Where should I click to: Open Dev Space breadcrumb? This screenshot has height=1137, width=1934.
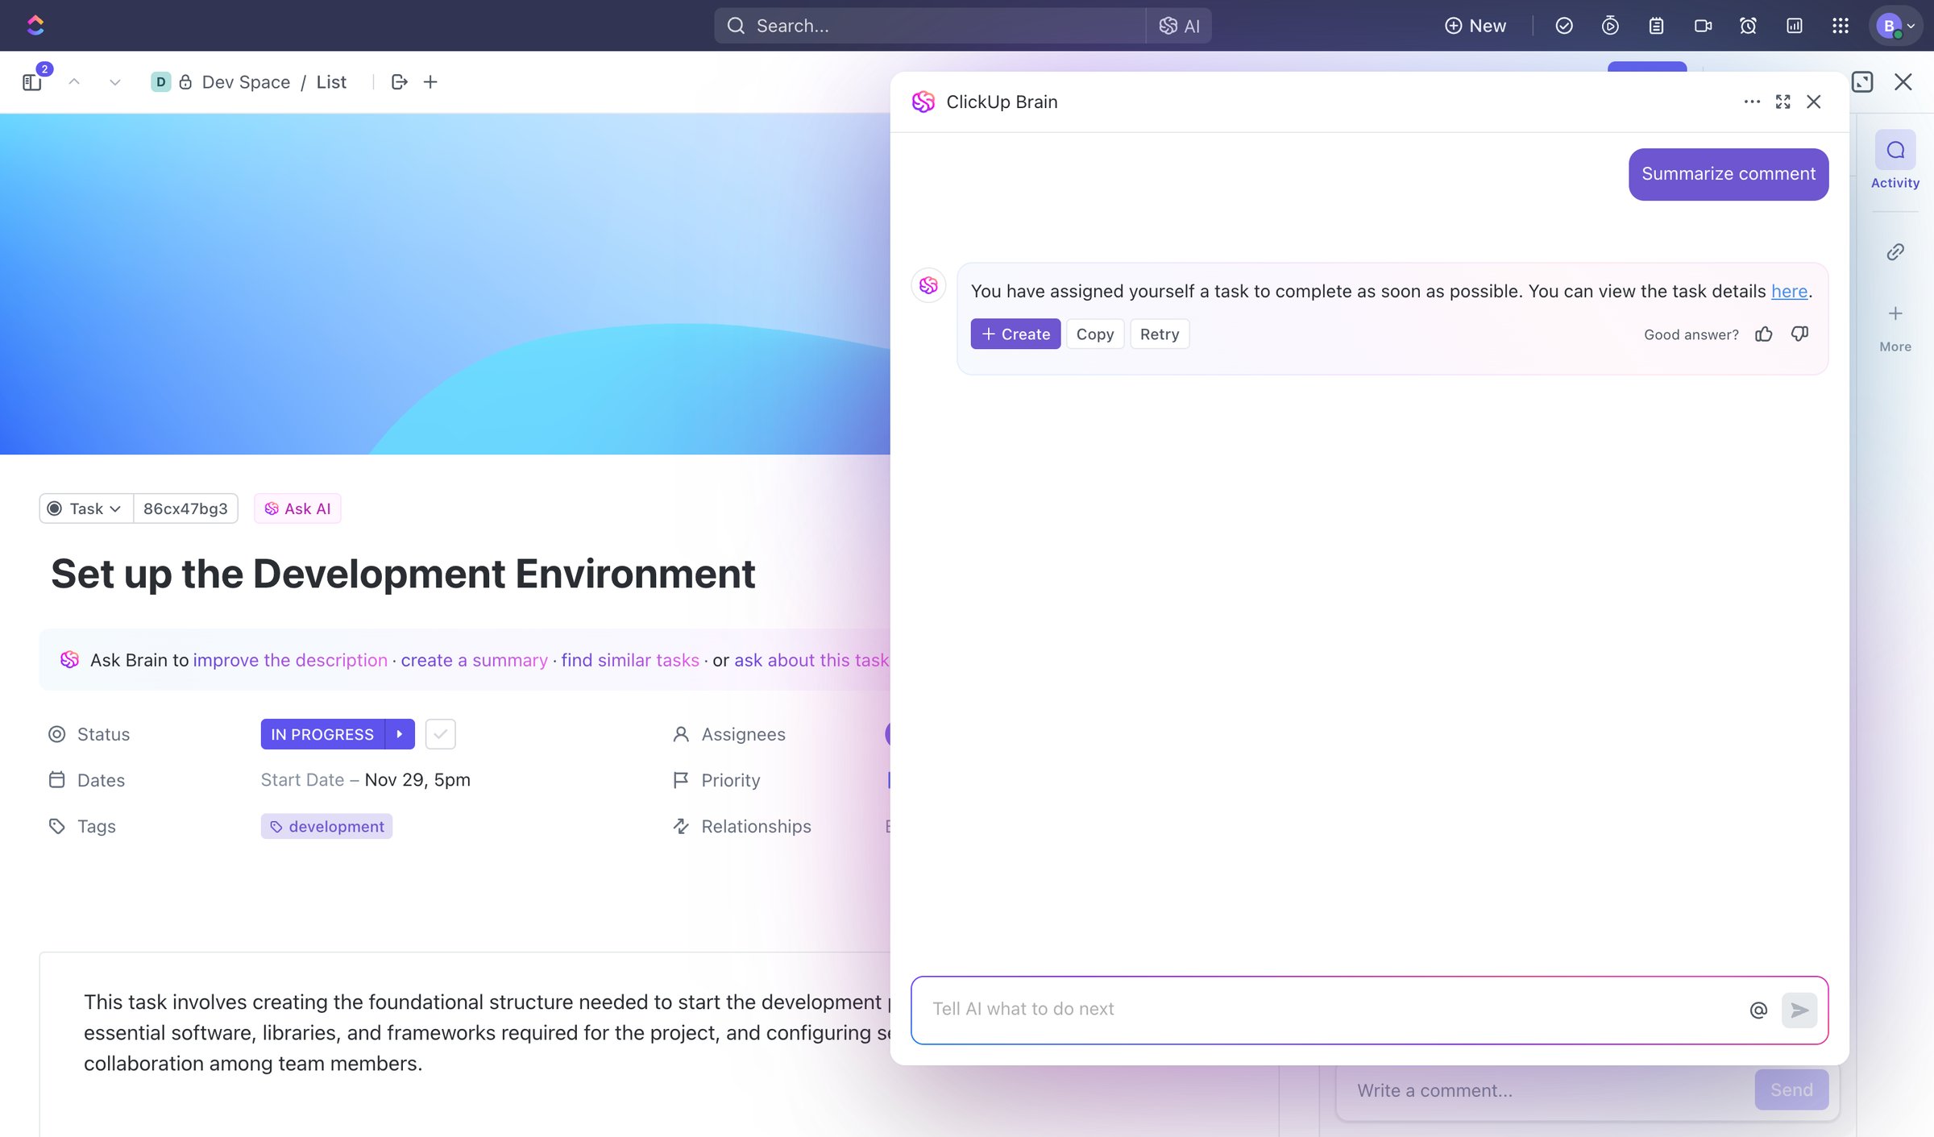coord(246,81)
